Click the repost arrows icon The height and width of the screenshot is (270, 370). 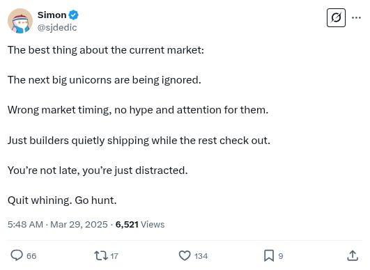101,255
